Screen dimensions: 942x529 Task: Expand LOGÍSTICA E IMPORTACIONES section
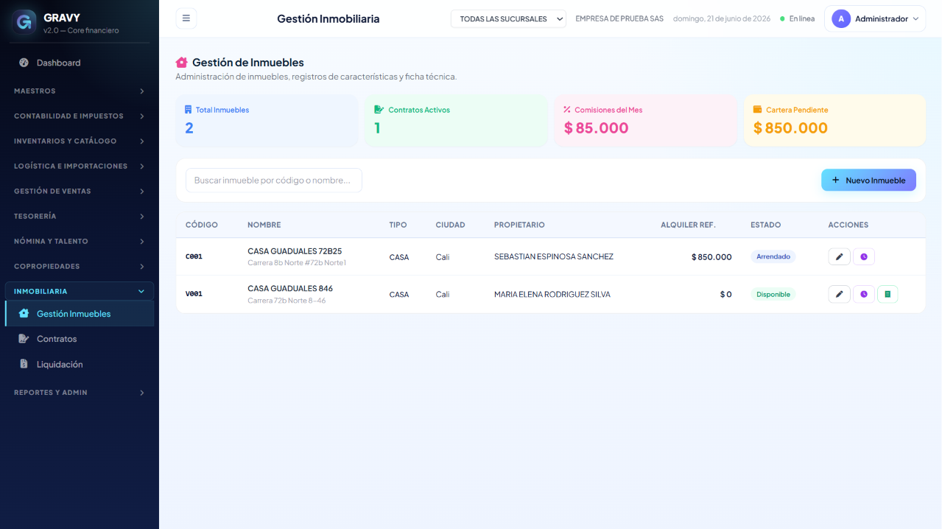coord(80,166)
